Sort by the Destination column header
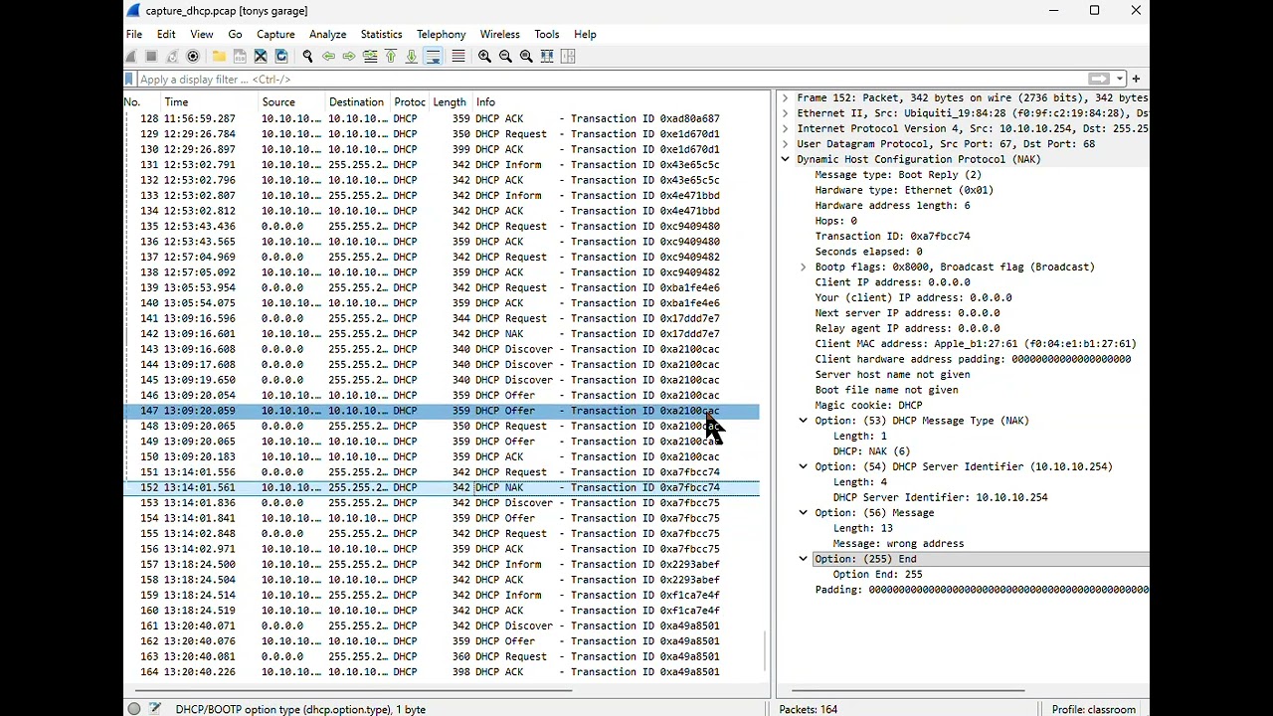The height and width of the screenshot is (716, 1273). [357, 102]
